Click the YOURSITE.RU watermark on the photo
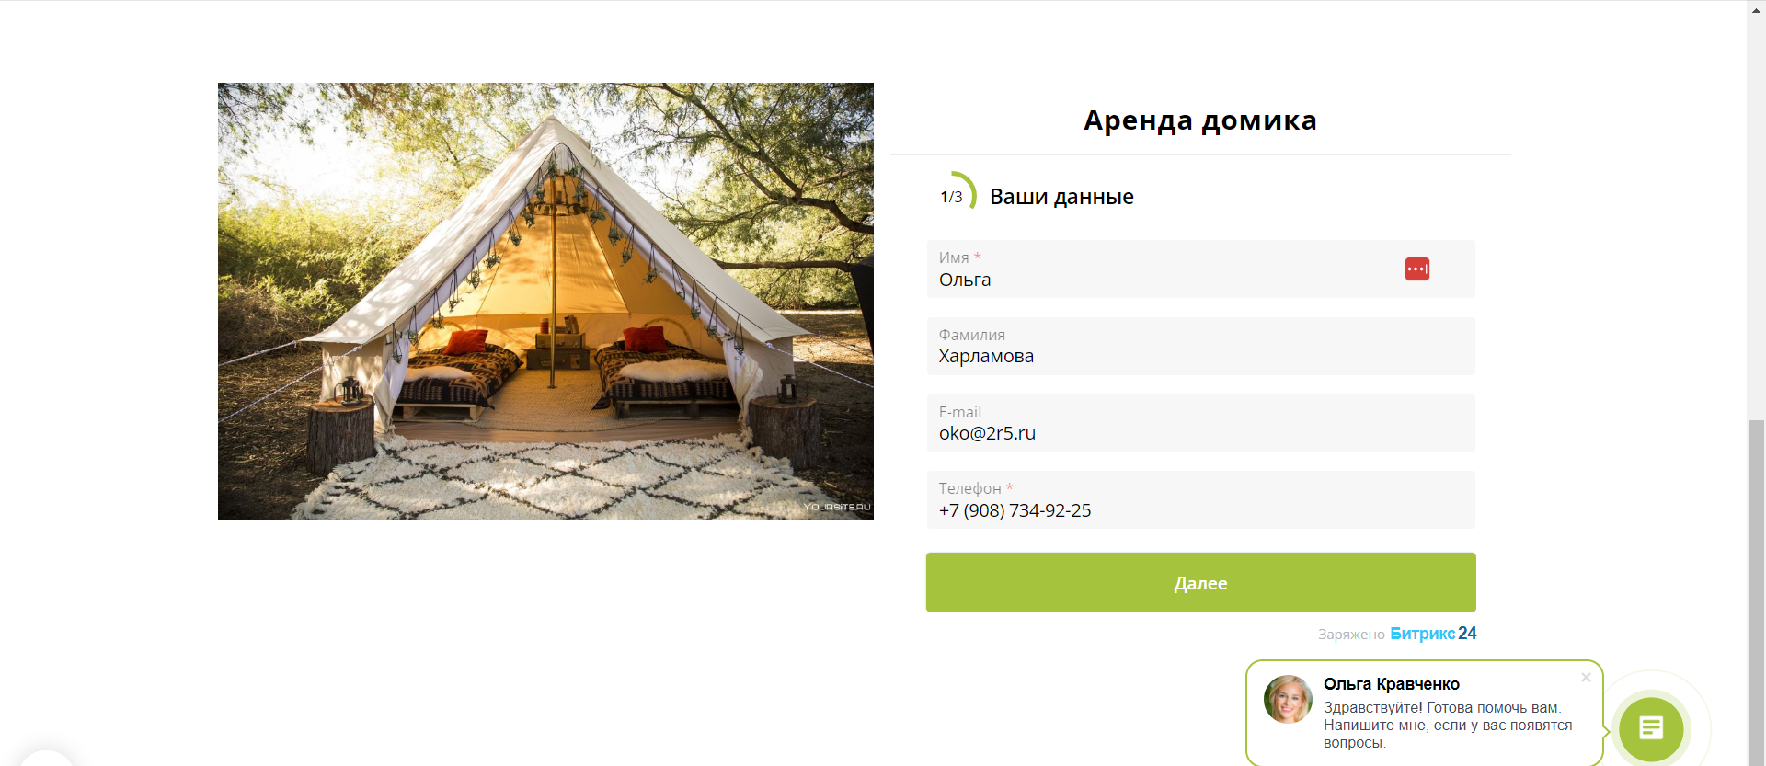Viewport: 1766px width, 766px height. point(836,507)
